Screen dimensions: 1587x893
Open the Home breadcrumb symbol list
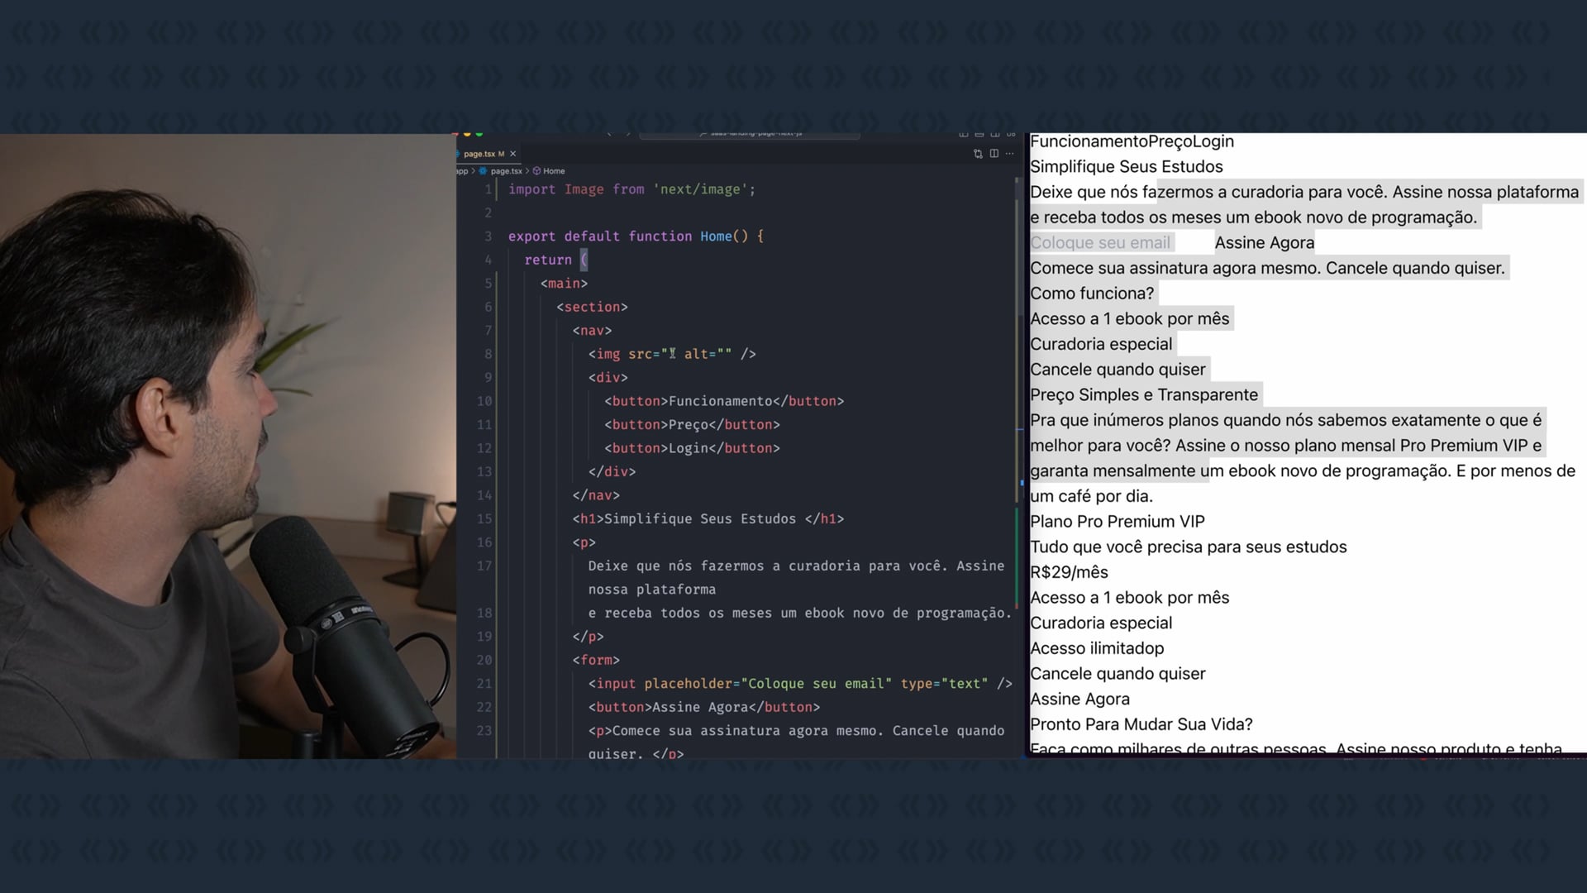click(554, 171)
